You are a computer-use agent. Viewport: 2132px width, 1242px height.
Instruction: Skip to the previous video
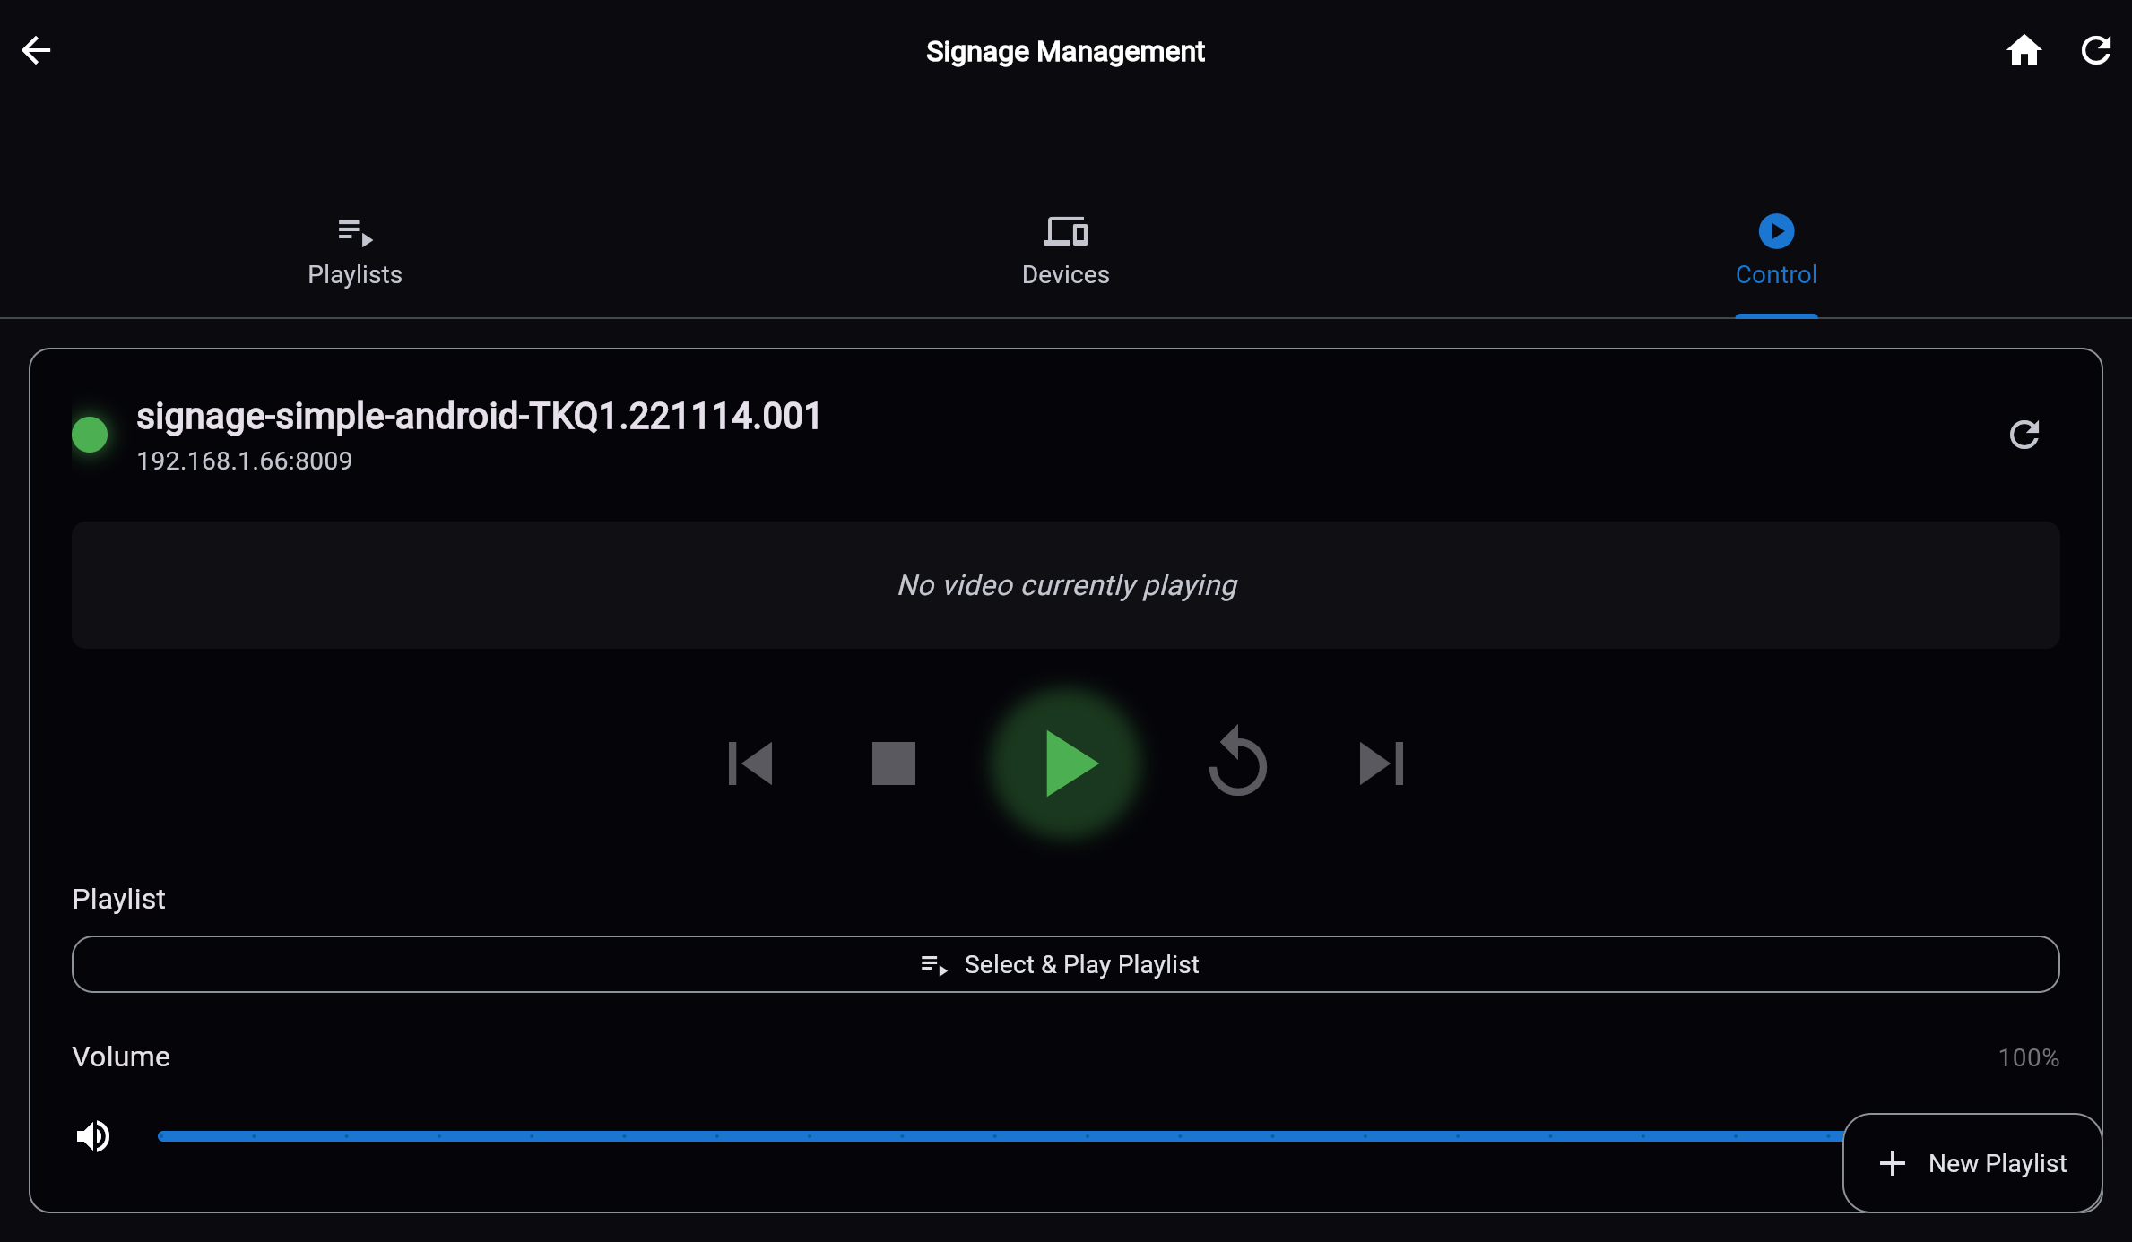[750, 763]
